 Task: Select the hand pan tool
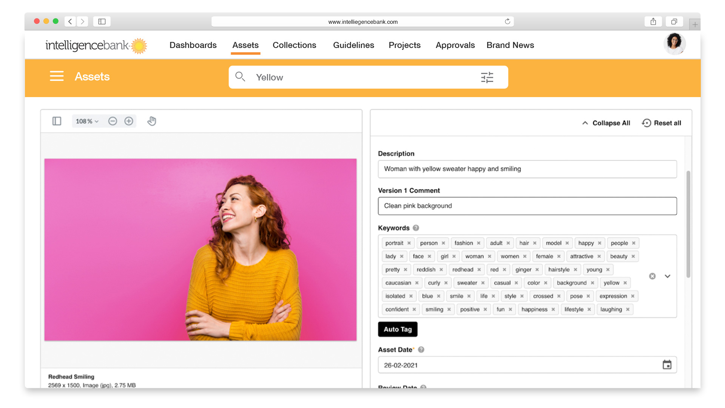click(x=152, y=121)
